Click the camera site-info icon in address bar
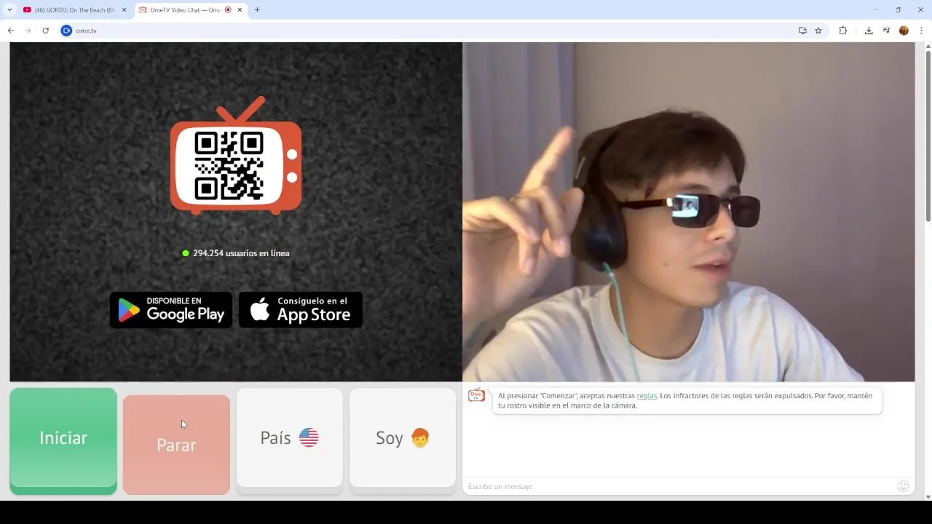Screen dimensions: 932x524 pos(66,31)
